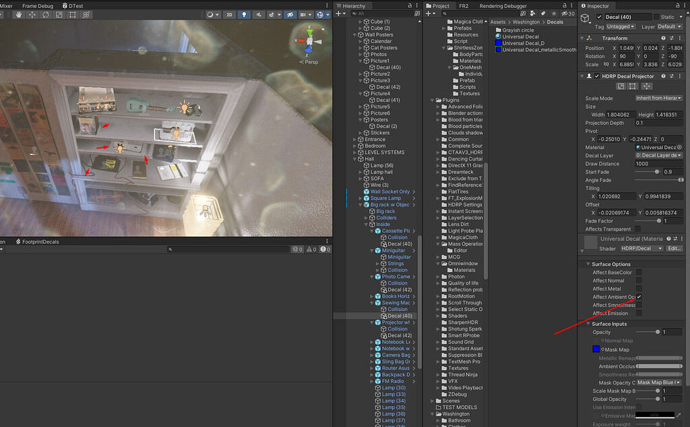Open the Scale Mode dropdown
Screen dimensions: 690x427
(659, 98)
